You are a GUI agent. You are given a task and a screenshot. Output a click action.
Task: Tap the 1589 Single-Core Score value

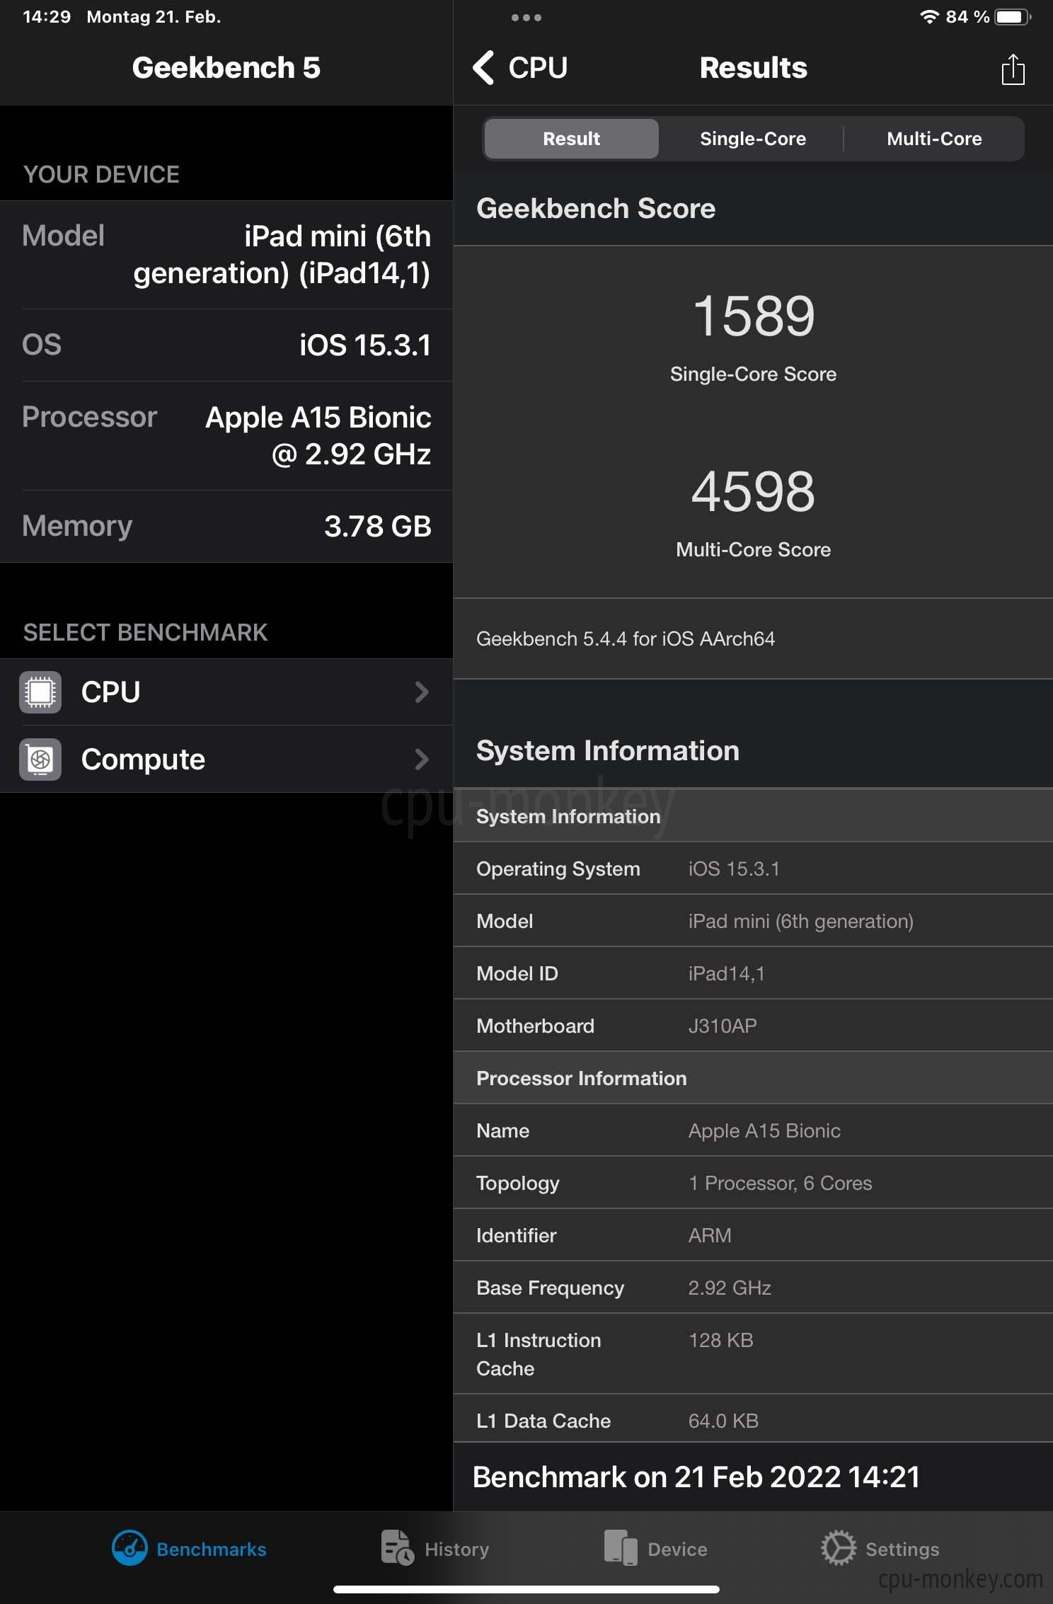click(x=753, y=316)
